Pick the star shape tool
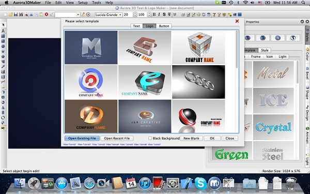Viewport: 310px width, 194px height. [x=3, y=51]
